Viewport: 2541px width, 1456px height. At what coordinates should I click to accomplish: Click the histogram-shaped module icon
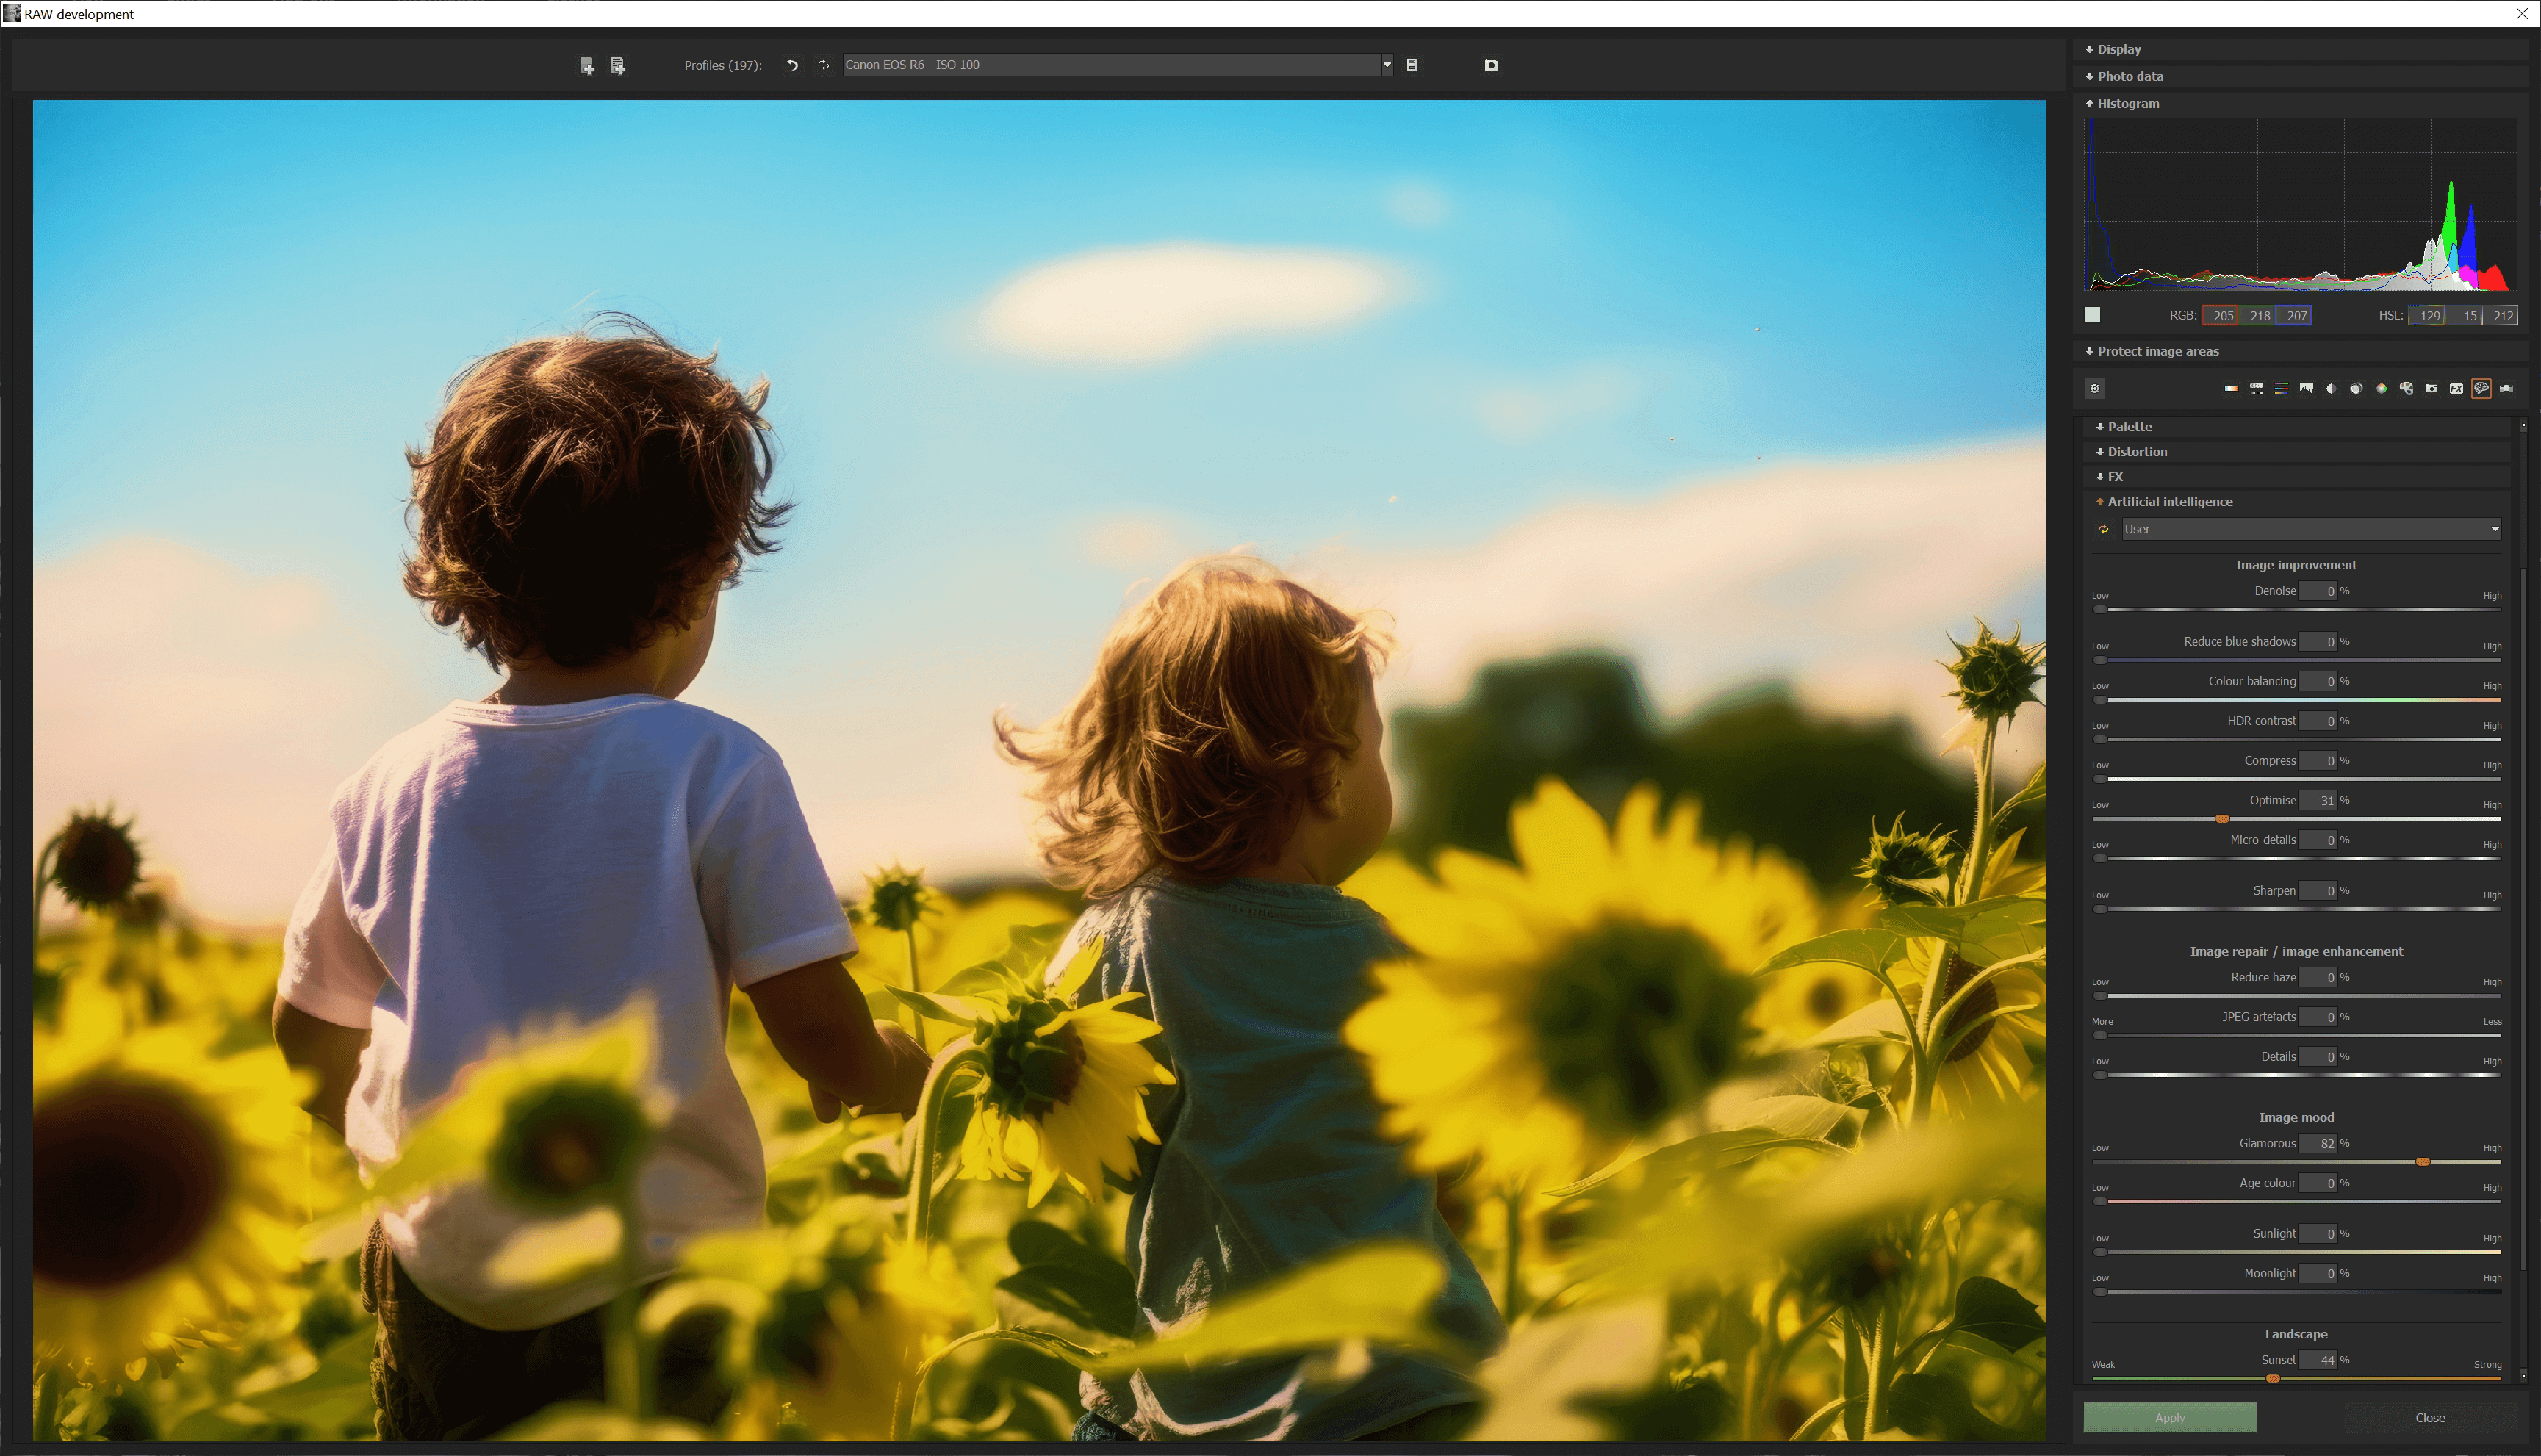[x=2306, y=389]
